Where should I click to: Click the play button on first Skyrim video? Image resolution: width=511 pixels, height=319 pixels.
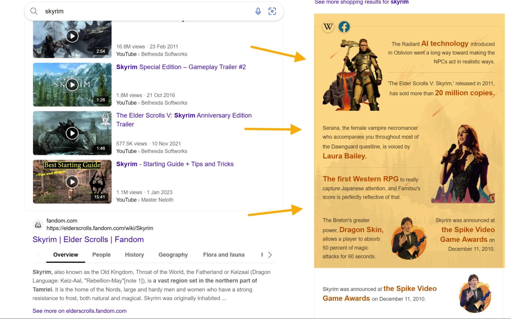(72, 36)
